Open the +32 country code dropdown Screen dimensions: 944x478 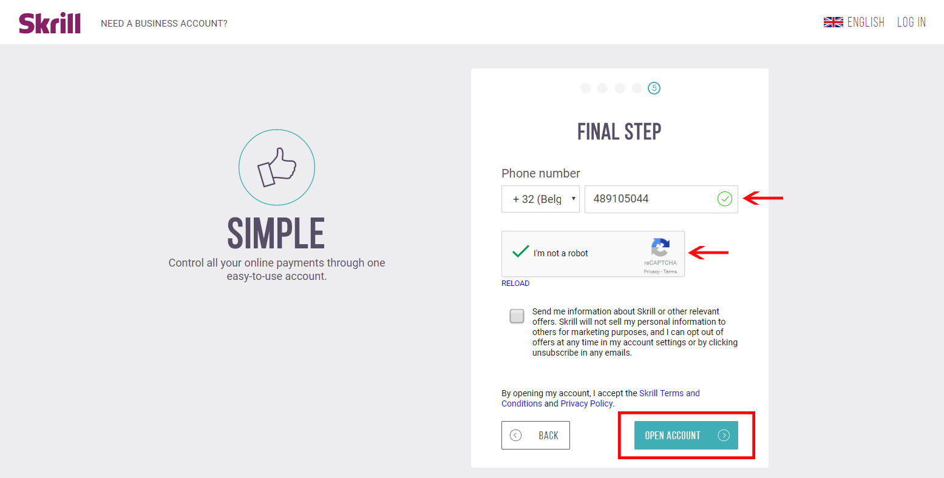540,199
